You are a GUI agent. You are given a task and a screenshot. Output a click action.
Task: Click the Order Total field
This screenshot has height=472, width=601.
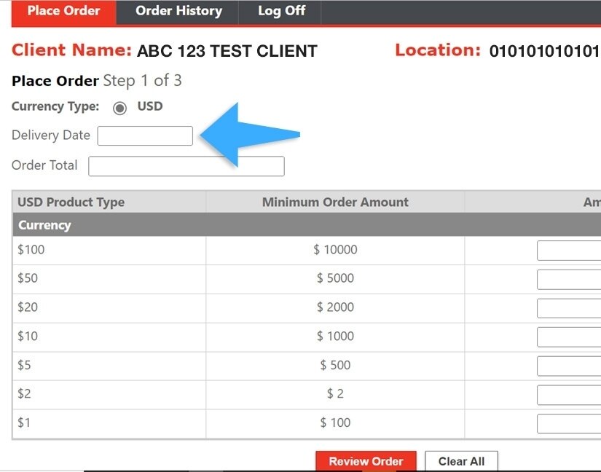186,166
